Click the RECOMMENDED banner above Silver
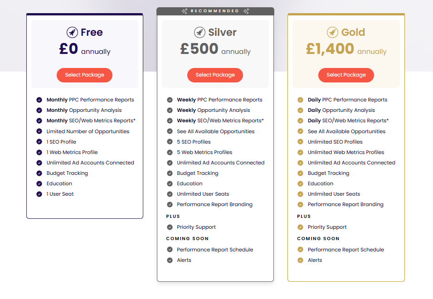This screenshot has height=299, width=433. (215, 11)
